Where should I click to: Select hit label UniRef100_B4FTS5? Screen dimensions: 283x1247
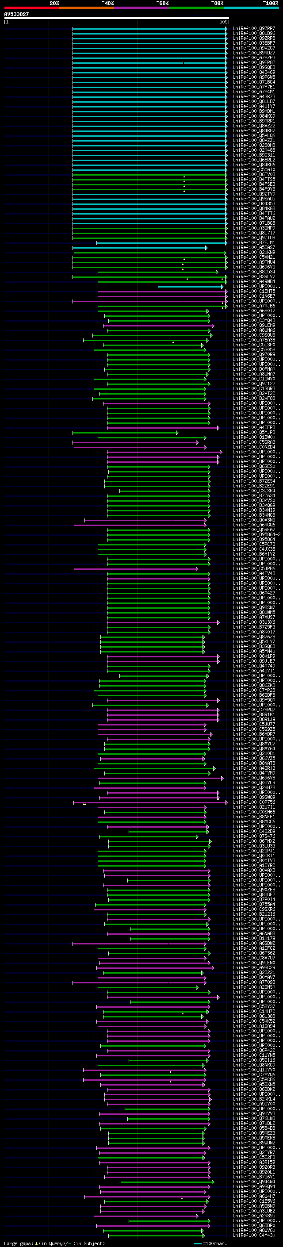[x=254, y=180]
